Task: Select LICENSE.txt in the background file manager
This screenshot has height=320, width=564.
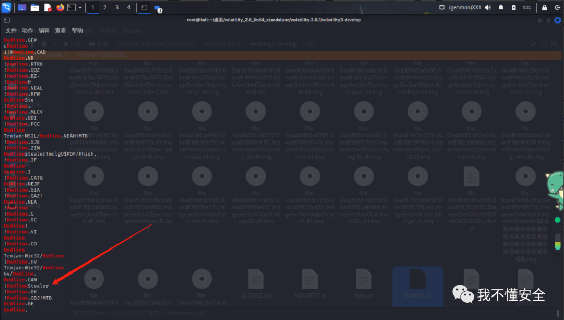Action: point(256,284)
